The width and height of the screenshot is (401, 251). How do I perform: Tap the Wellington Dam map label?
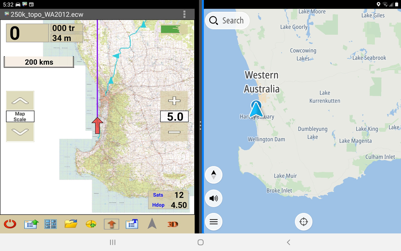pyautogui.click(x=267, y=139)
